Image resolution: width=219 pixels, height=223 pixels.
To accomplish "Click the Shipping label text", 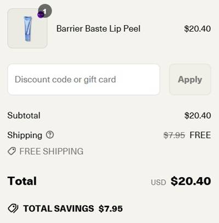I will [x=25, y=135].
